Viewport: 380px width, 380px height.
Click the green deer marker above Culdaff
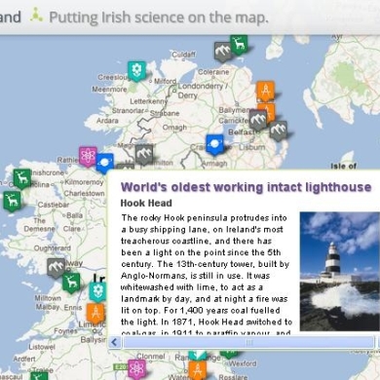pyautogui.click(x=239, y=45)
